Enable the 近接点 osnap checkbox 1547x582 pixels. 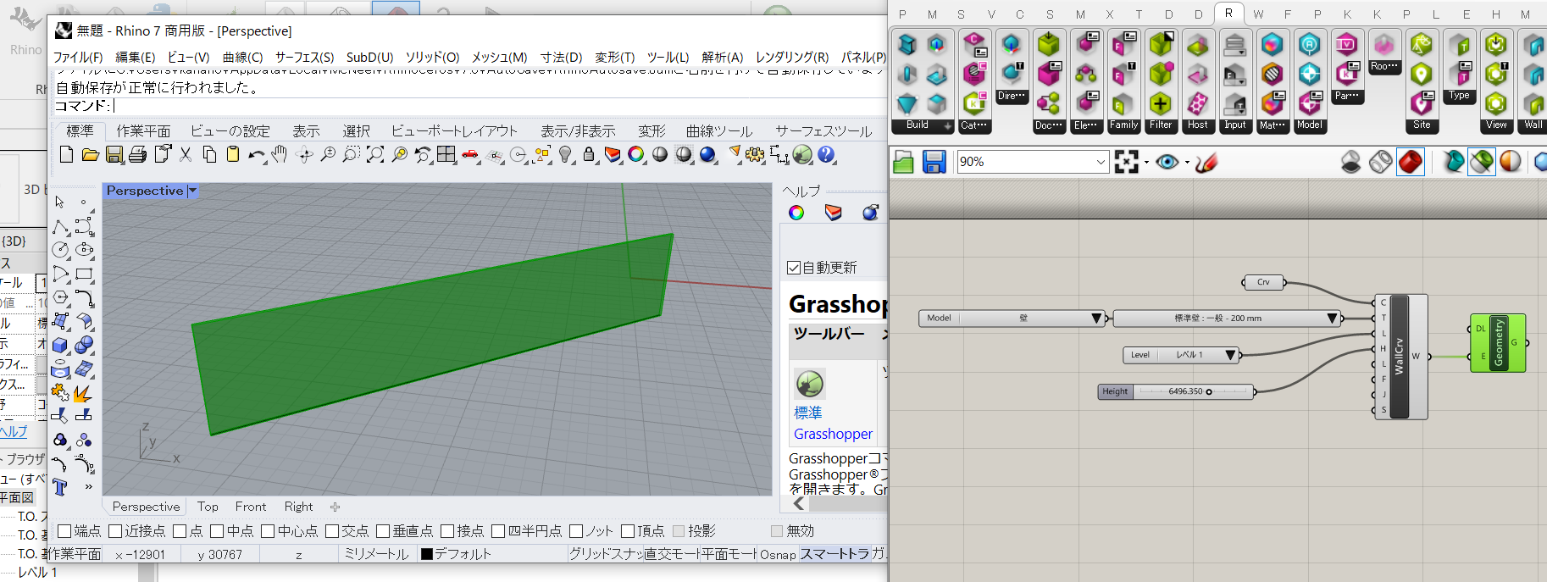pos(115,531)
